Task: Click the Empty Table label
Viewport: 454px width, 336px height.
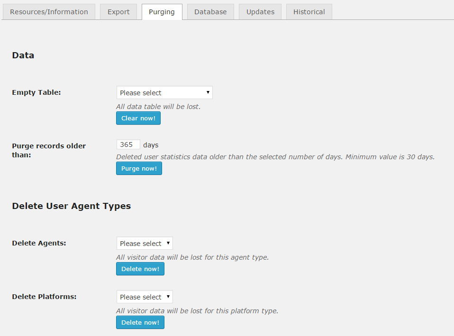Action: point(36,92)
